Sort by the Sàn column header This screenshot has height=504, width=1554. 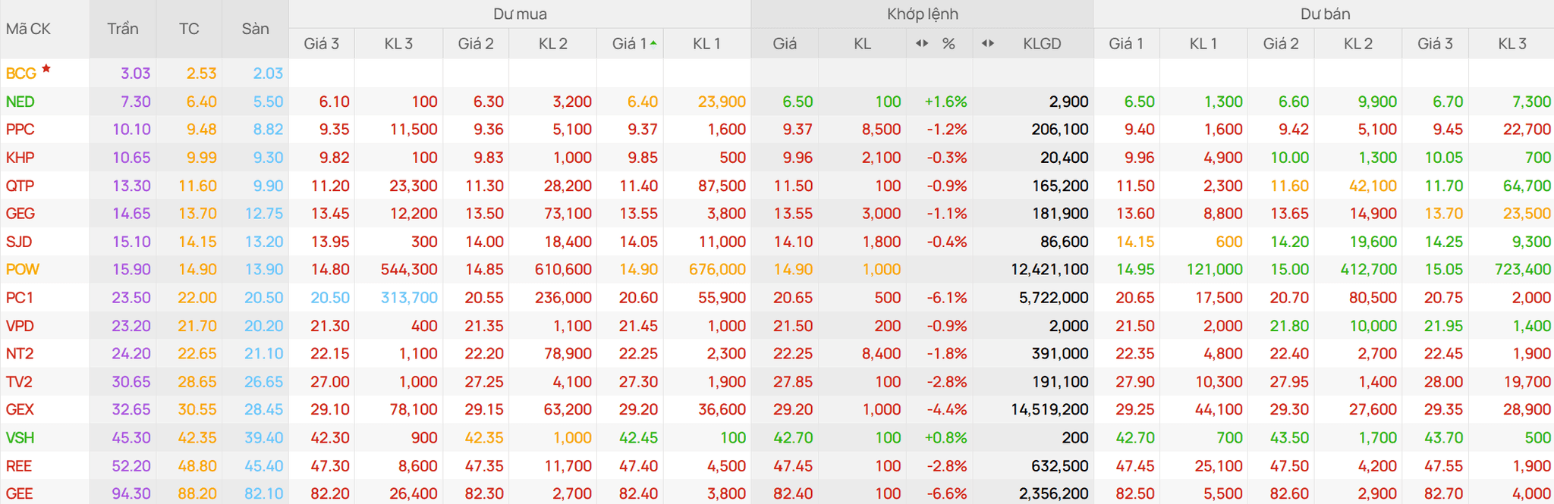tap(255, 29)
